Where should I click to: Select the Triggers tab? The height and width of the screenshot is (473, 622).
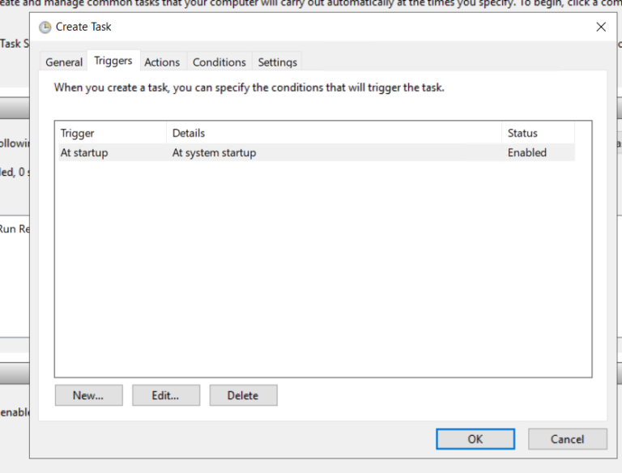[113, 61]
